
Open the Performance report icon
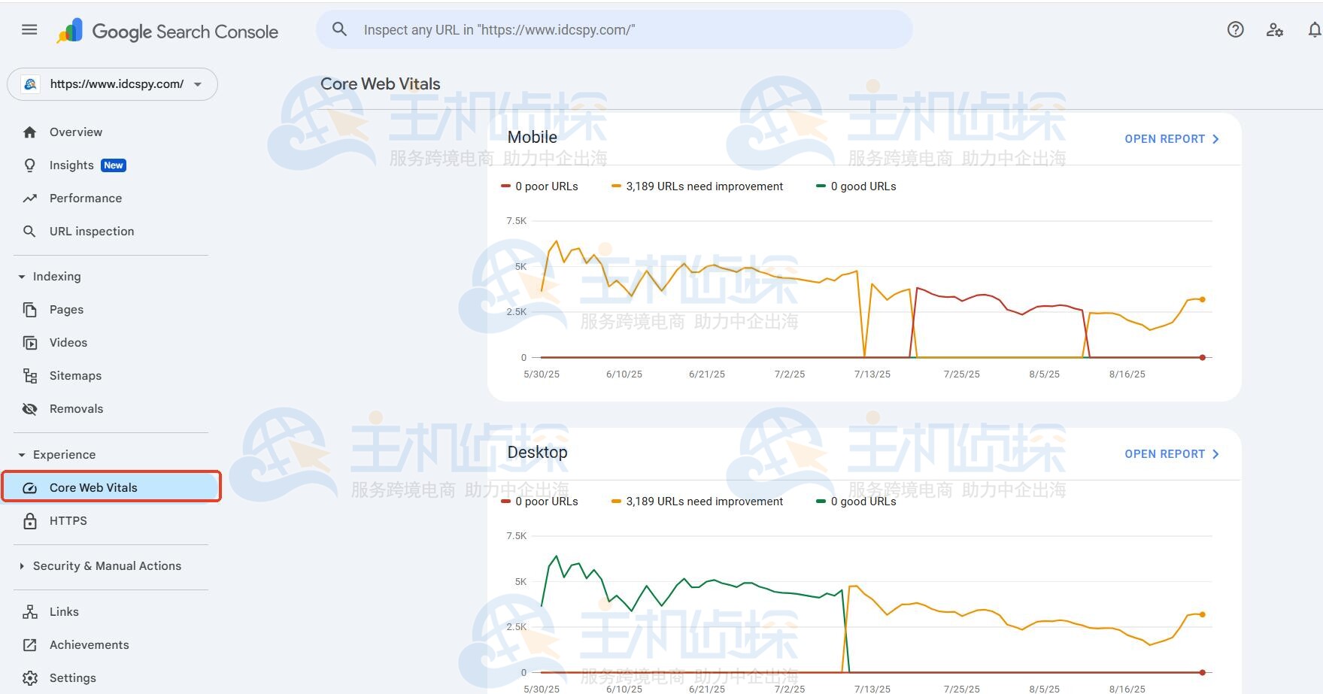coord(29,198)
